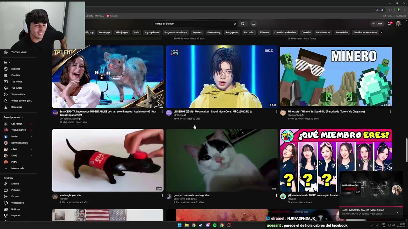Select the Hip hop latino chip
Viewport: 408px width, 229px height.
pos(152,32)
